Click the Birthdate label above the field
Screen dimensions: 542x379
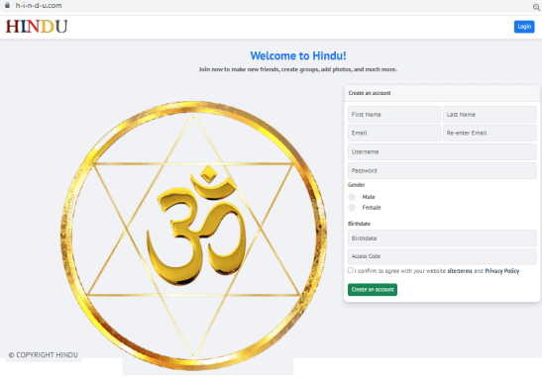359,224
